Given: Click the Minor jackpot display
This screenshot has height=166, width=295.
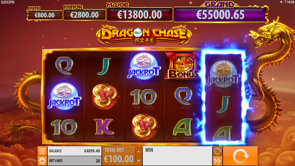Looking at the screenshot, I should point(84,15).
